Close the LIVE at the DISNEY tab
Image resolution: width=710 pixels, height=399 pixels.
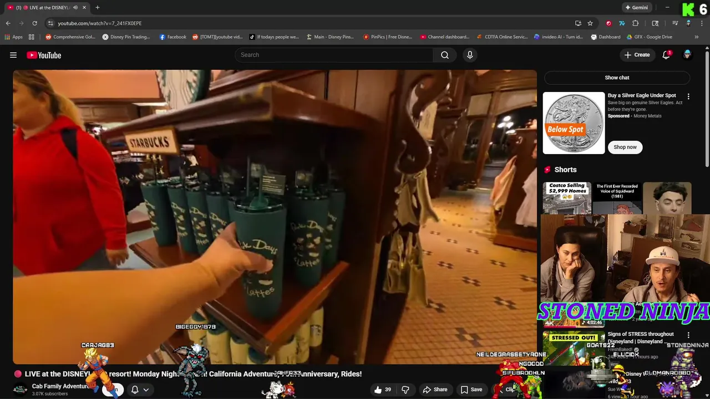pos(84,8)
